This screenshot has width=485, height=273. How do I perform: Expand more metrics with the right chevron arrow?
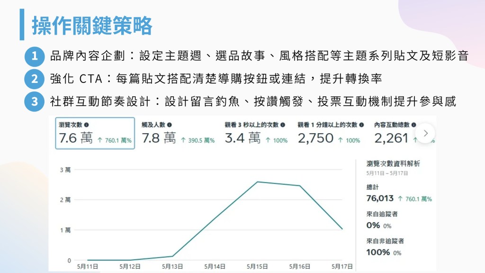425,133
